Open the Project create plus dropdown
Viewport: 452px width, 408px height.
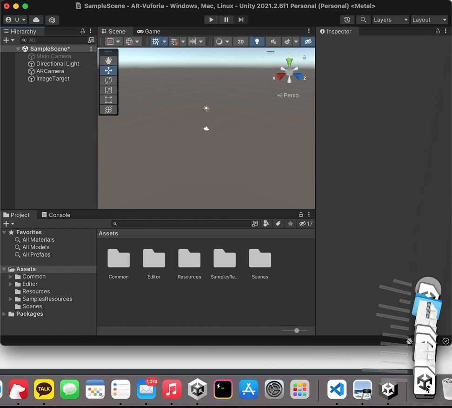pos(8,224)
